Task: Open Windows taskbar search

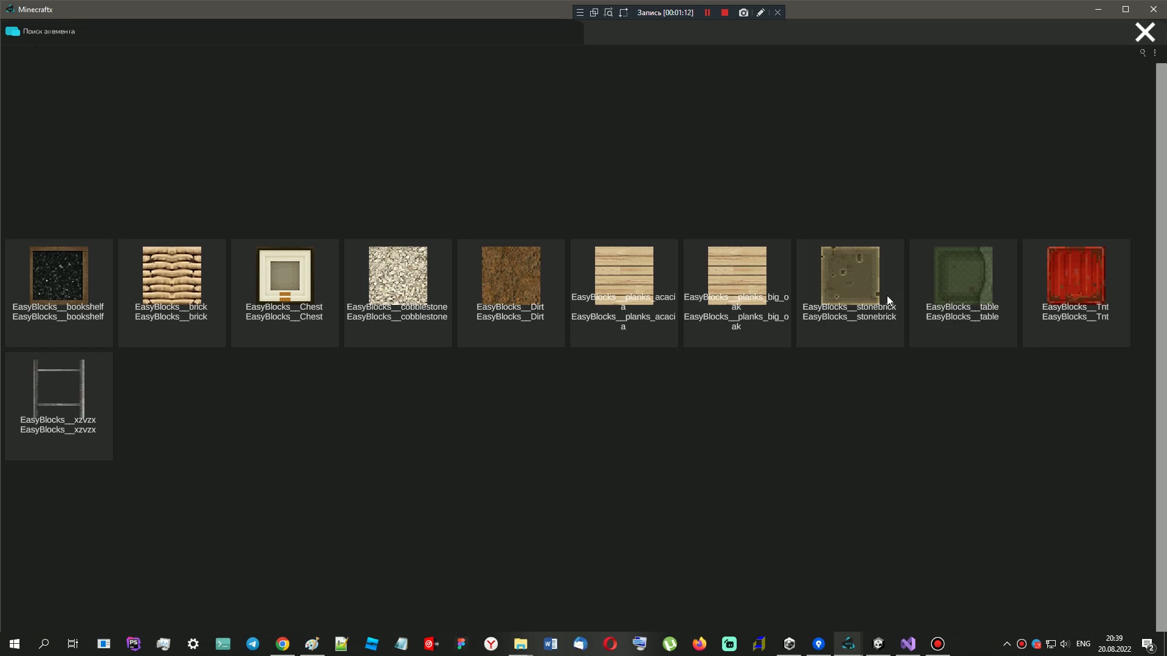Action: click(44, 644)
